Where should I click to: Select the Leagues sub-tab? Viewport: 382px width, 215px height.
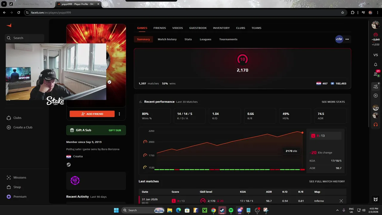coord(205,39)
